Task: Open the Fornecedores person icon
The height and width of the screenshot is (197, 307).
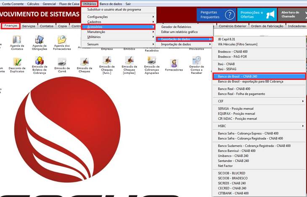Action: 174,63
